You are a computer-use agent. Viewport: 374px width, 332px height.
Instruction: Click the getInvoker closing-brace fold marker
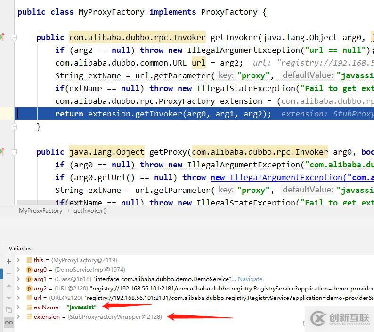pyautogui.click(x=15, y=126)
